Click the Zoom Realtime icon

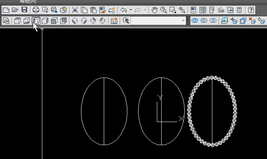[164, 10]
